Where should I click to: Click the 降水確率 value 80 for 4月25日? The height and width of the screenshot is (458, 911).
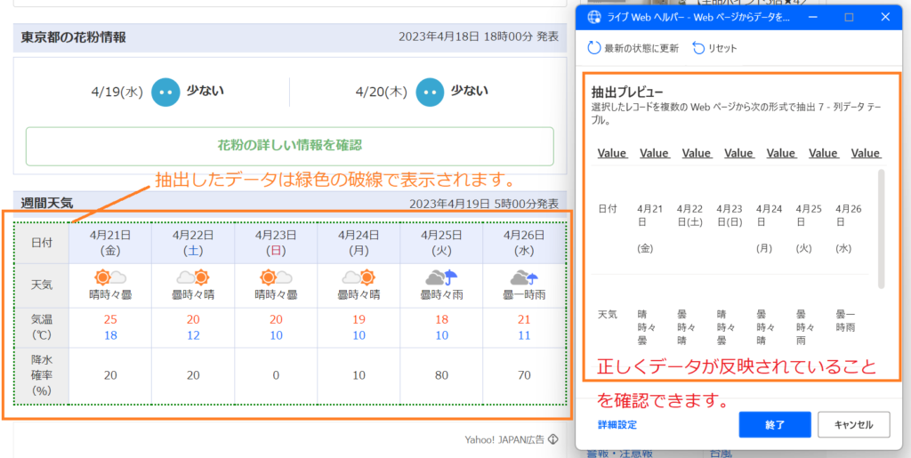coord(440,375)
